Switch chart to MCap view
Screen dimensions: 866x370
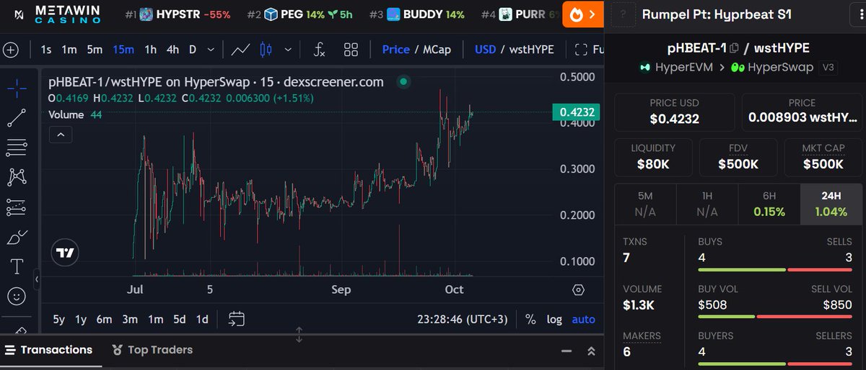tap(435, 50)
